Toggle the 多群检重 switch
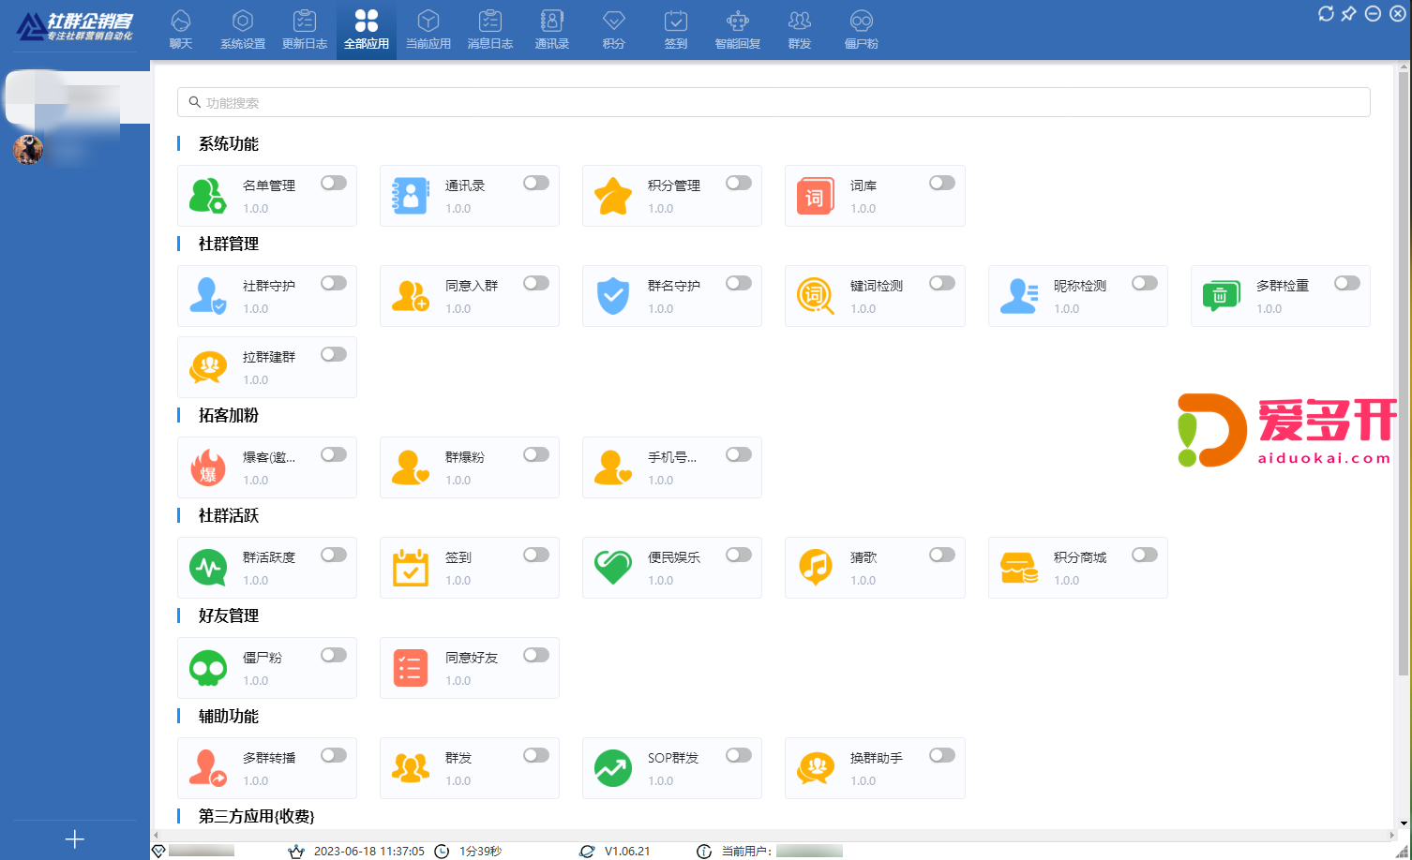This screenshot has height=860, width=1412. [x=1347, y=283]
